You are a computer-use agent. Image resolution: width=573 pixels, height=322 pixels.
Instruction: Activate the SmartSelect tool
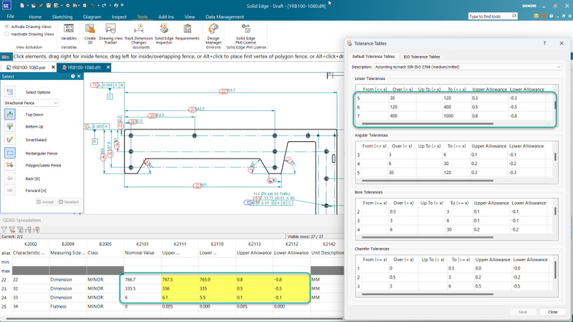(10, 139)
